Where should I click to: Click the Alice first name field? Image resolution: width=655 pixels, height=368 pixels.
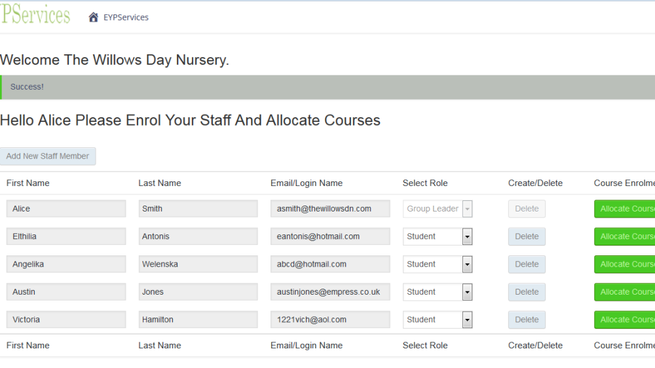66,209
